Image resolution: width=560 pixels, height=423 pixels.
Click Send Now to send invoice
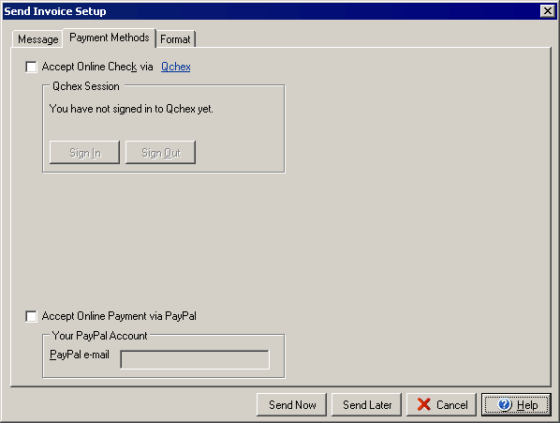pyautogui.click(x=292, y=405)
